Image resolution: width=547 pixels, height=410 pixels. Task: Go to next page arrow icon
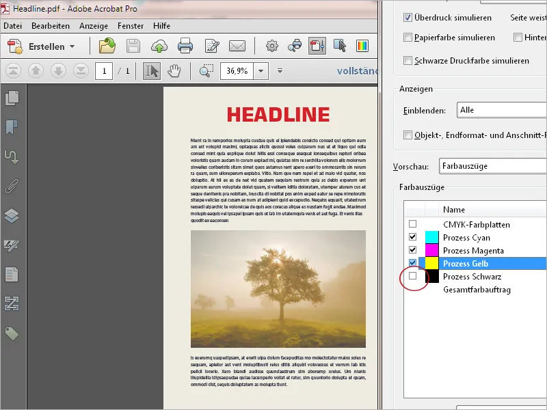click(58, 71)
